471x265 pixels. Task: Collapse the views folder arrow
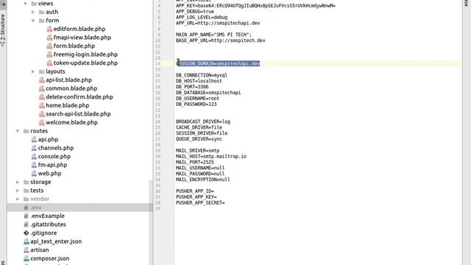[x=26, y=4]
